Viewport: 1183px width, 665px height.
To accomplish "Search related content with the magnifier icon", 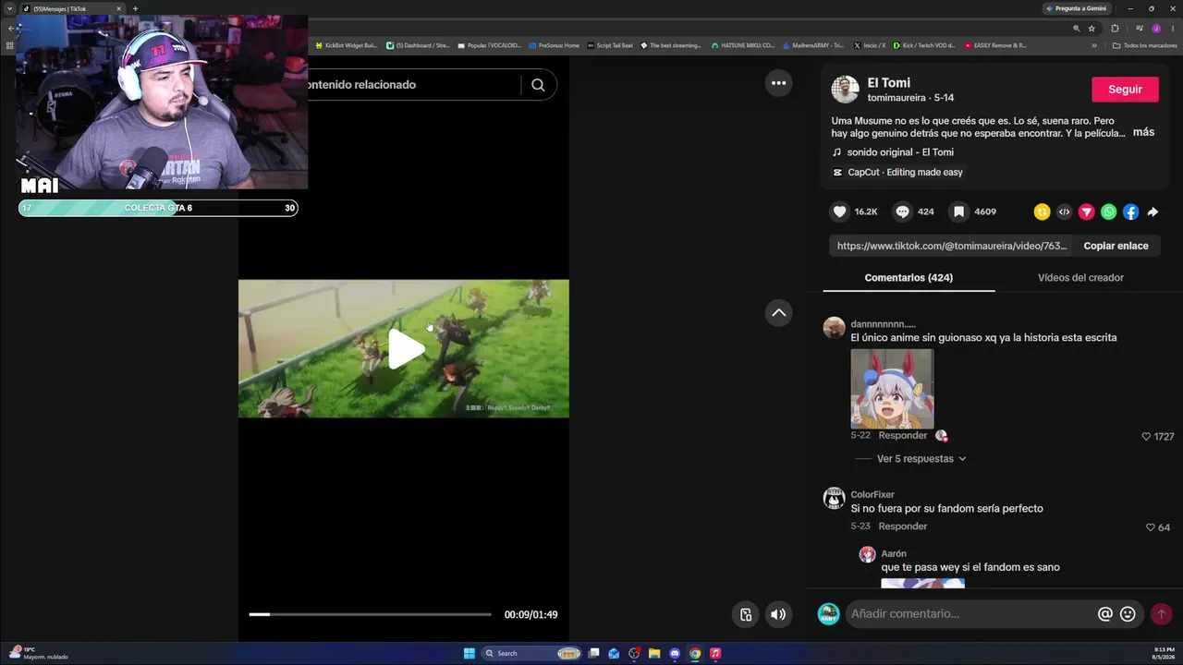I will [x=538, y=85].
